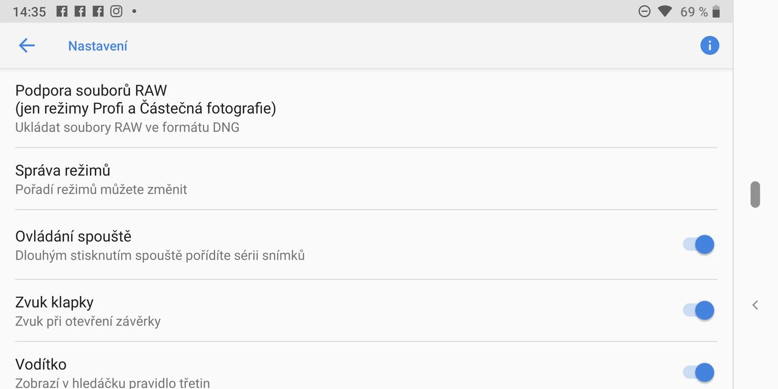Tap the Ovládání spouště label
The height and width of the screenshot is (389, 778).
tap(74, 236)
